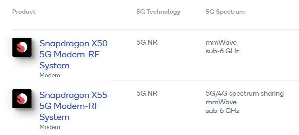
Task: Click the Snapdragon X55 product logo icon
Action: 22,99
